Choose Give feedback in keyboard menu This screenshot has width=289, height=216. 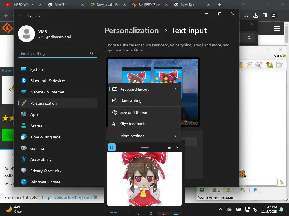coord(145,124)
